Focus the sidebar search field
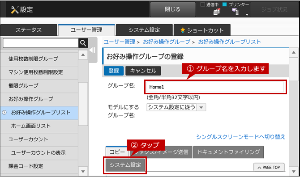The height and width of the screenshot is (177, 300). pos(41,43)
